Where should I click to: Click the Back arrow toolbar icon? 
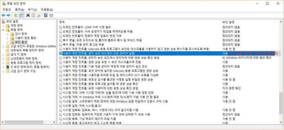pyautogui.click(x=3, y=15)
